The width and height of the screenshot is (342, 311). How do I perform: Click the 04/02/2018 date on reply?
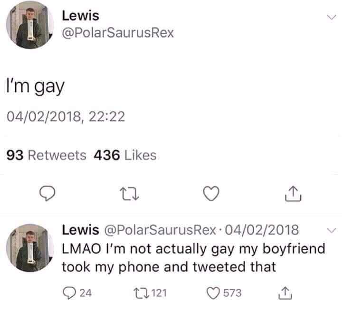[x=262, y=230]
